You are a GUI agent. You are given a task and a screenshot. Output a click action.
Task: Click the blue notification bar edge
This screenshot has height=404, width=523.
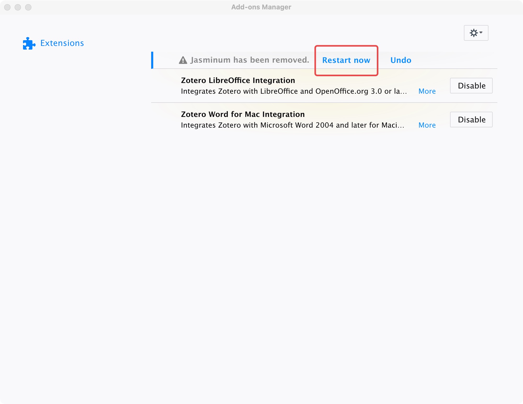point(152,60)
